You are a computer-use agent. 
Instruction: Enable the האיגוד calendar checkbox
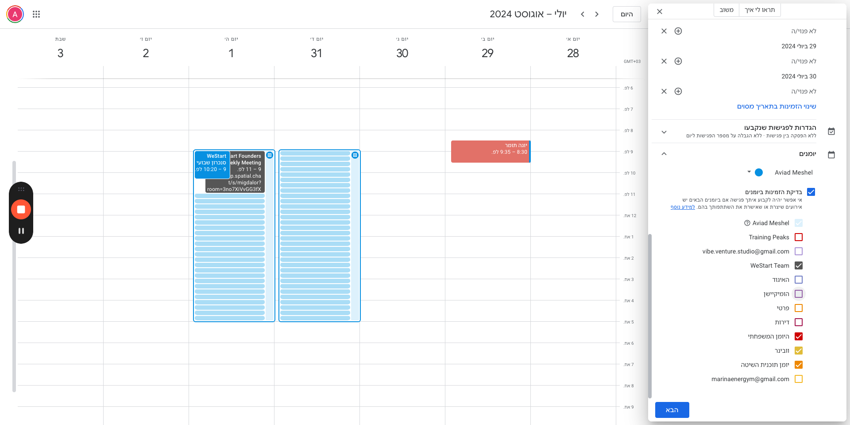click(799, 280)
